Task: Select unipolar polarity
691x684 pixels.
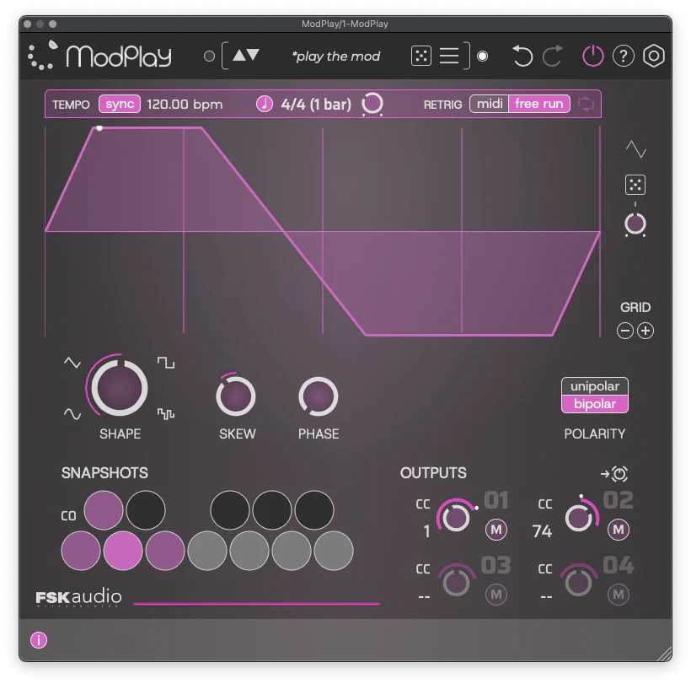Action: tap(595, 386)
